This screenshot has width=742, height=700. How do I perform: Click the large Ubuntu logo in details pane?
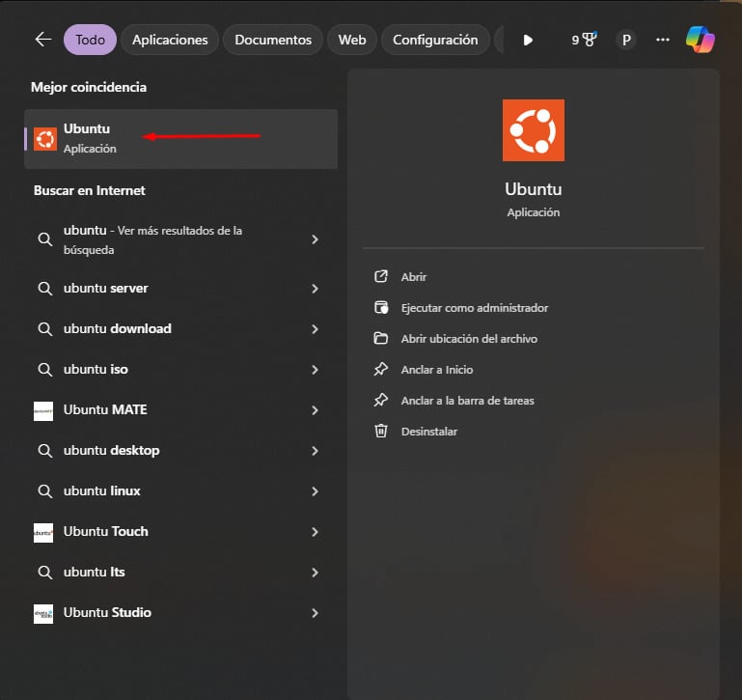pyautogui.click(x=534, y=130)
